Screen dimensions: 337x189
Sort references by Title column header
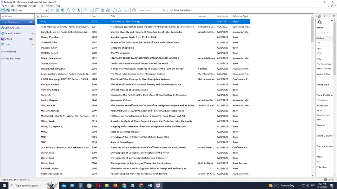click(153, 16)
